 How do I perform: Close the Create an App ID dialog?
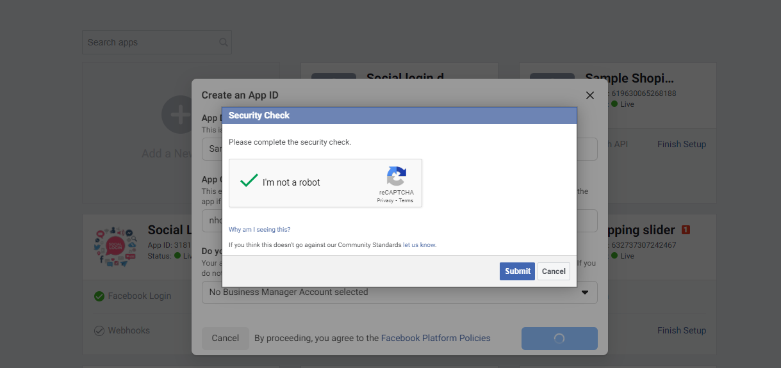tap(590, 95)
